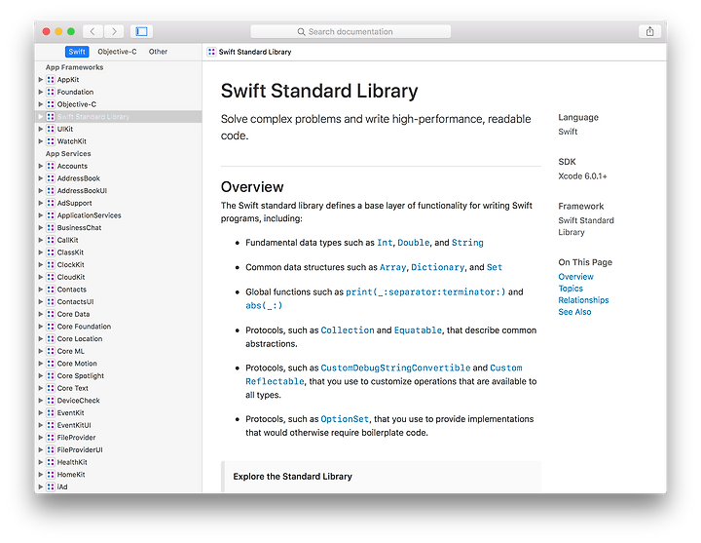Open the String type link
701x543 pixels.
point(467,243)
